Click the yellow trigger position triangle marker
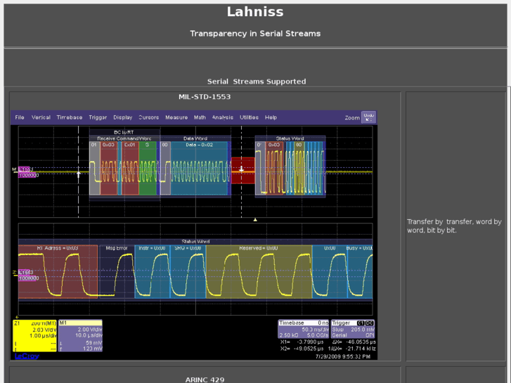This screenshot has width=511, height=383. pos(255,220)
